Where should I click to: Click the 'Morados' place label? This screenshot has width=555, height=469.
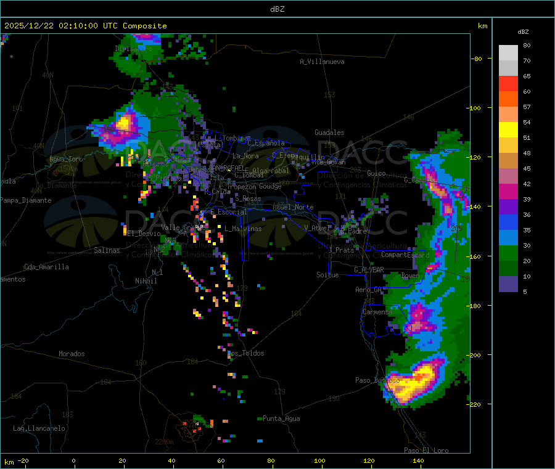click(72, 354)
